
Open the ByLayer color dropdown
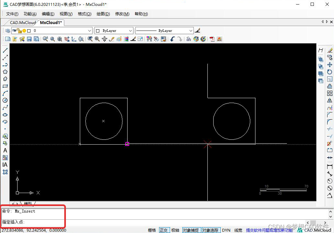coord(130,31)
